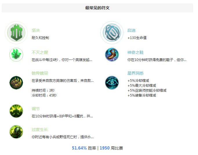Click the +5%装备冷却缩减 line
Viewport: 198px width, 155px height.
pos(142,95)
